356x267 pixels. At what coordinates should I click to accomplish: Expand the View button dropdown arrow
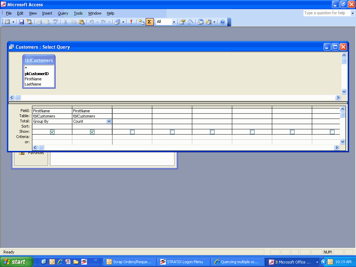13,22
